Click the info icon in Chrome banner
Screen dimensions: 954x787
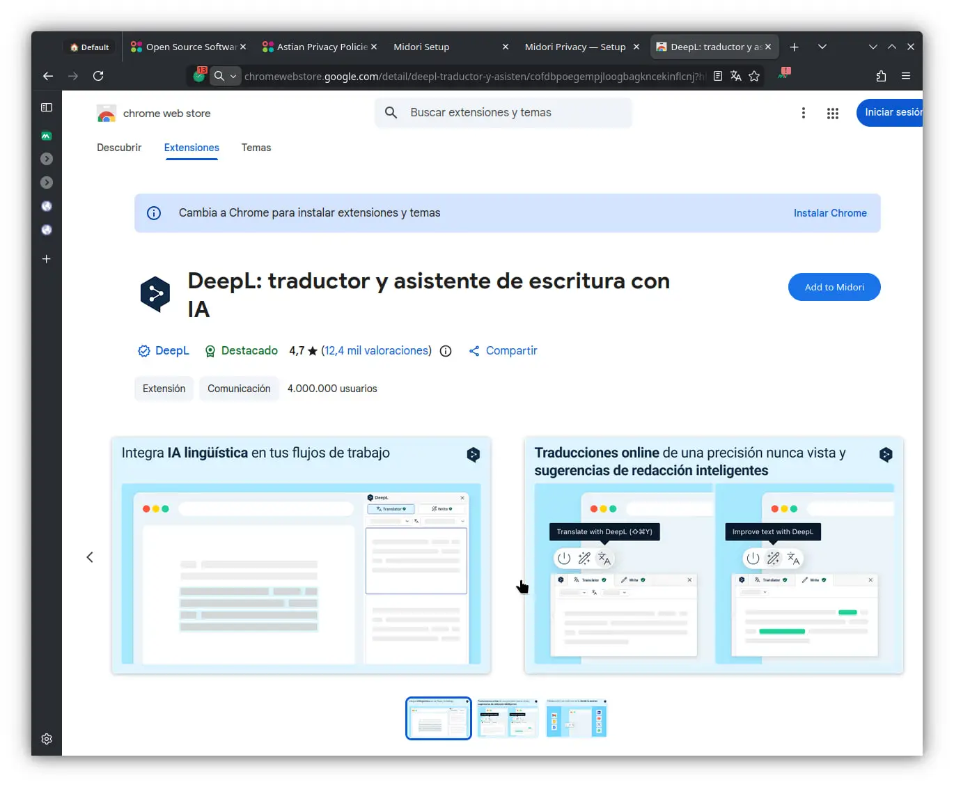(x=154, y=213)
